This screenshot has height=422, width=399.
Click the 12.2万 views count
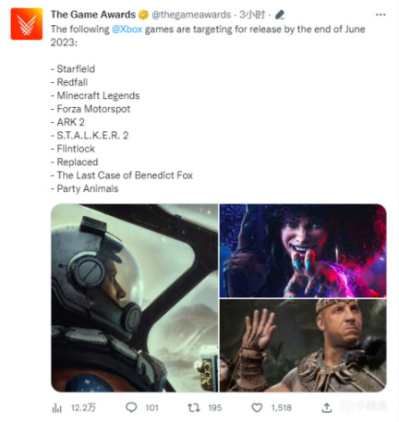click(x=83, y=408)
